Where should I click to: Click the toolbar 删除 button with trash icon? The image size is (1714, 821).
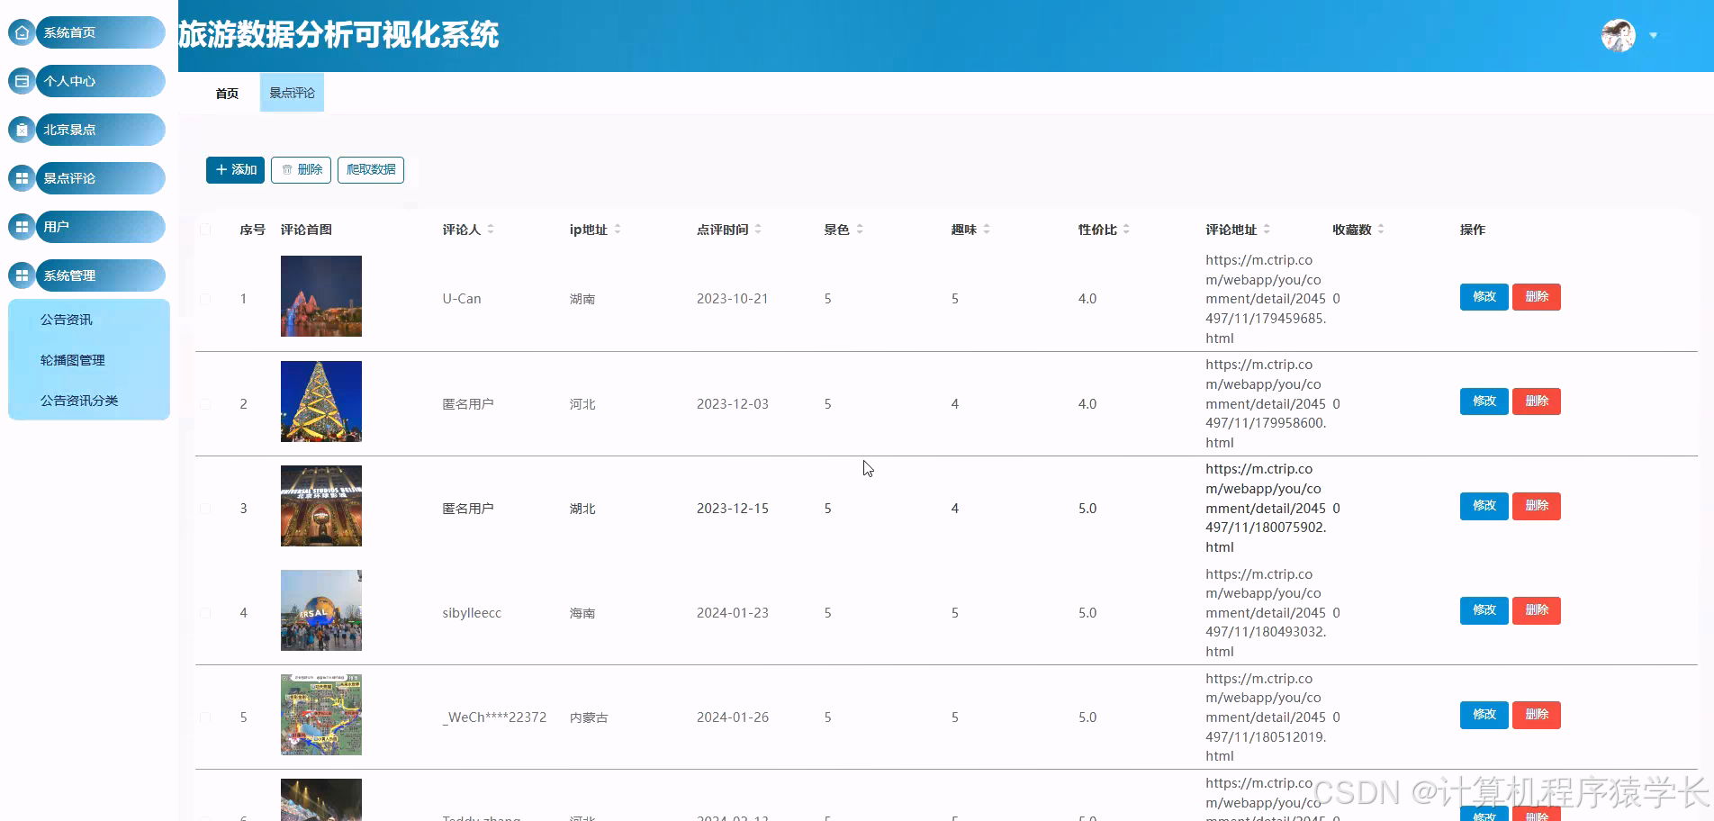coord(302,169)
